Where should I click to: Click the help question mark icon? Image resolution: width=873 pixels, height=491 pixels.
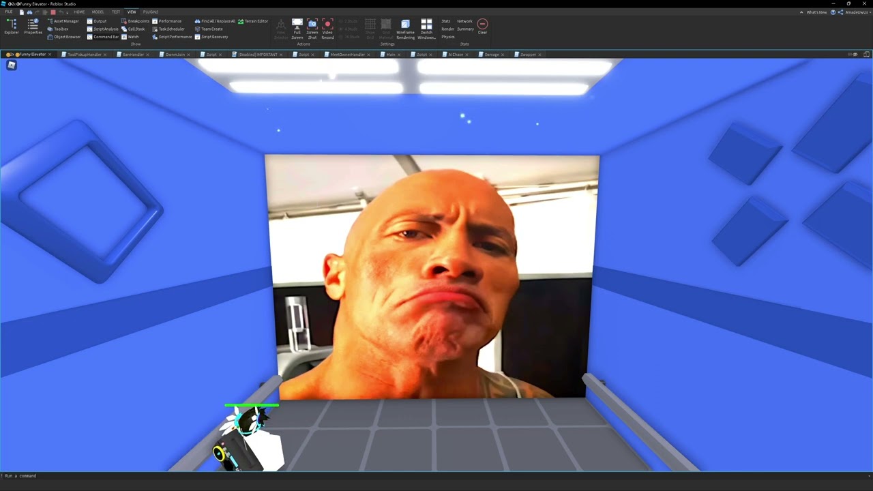pos(833,12)
